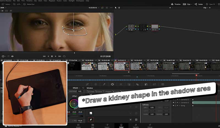The width and height of the screenshot is (220, 128).
Task: Open the viewer timecode dropdown arrow
Action: (98, 8)
